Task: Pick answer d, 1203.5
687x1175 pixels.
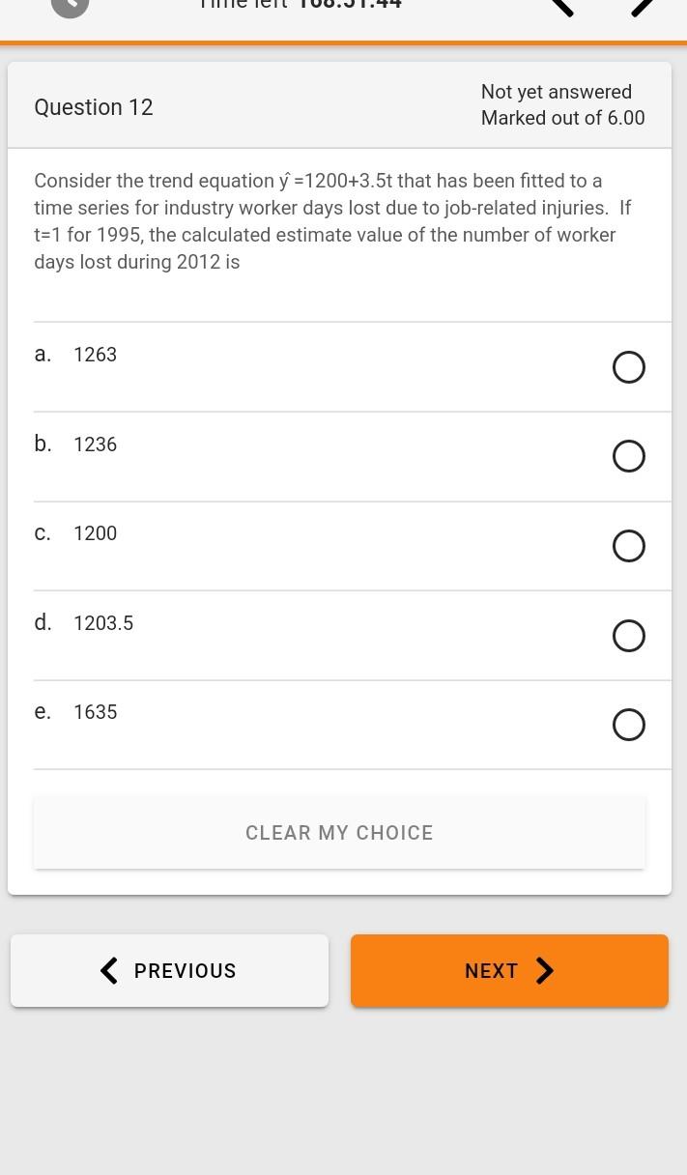Action: pyautogui.click(x=629, y=636)
